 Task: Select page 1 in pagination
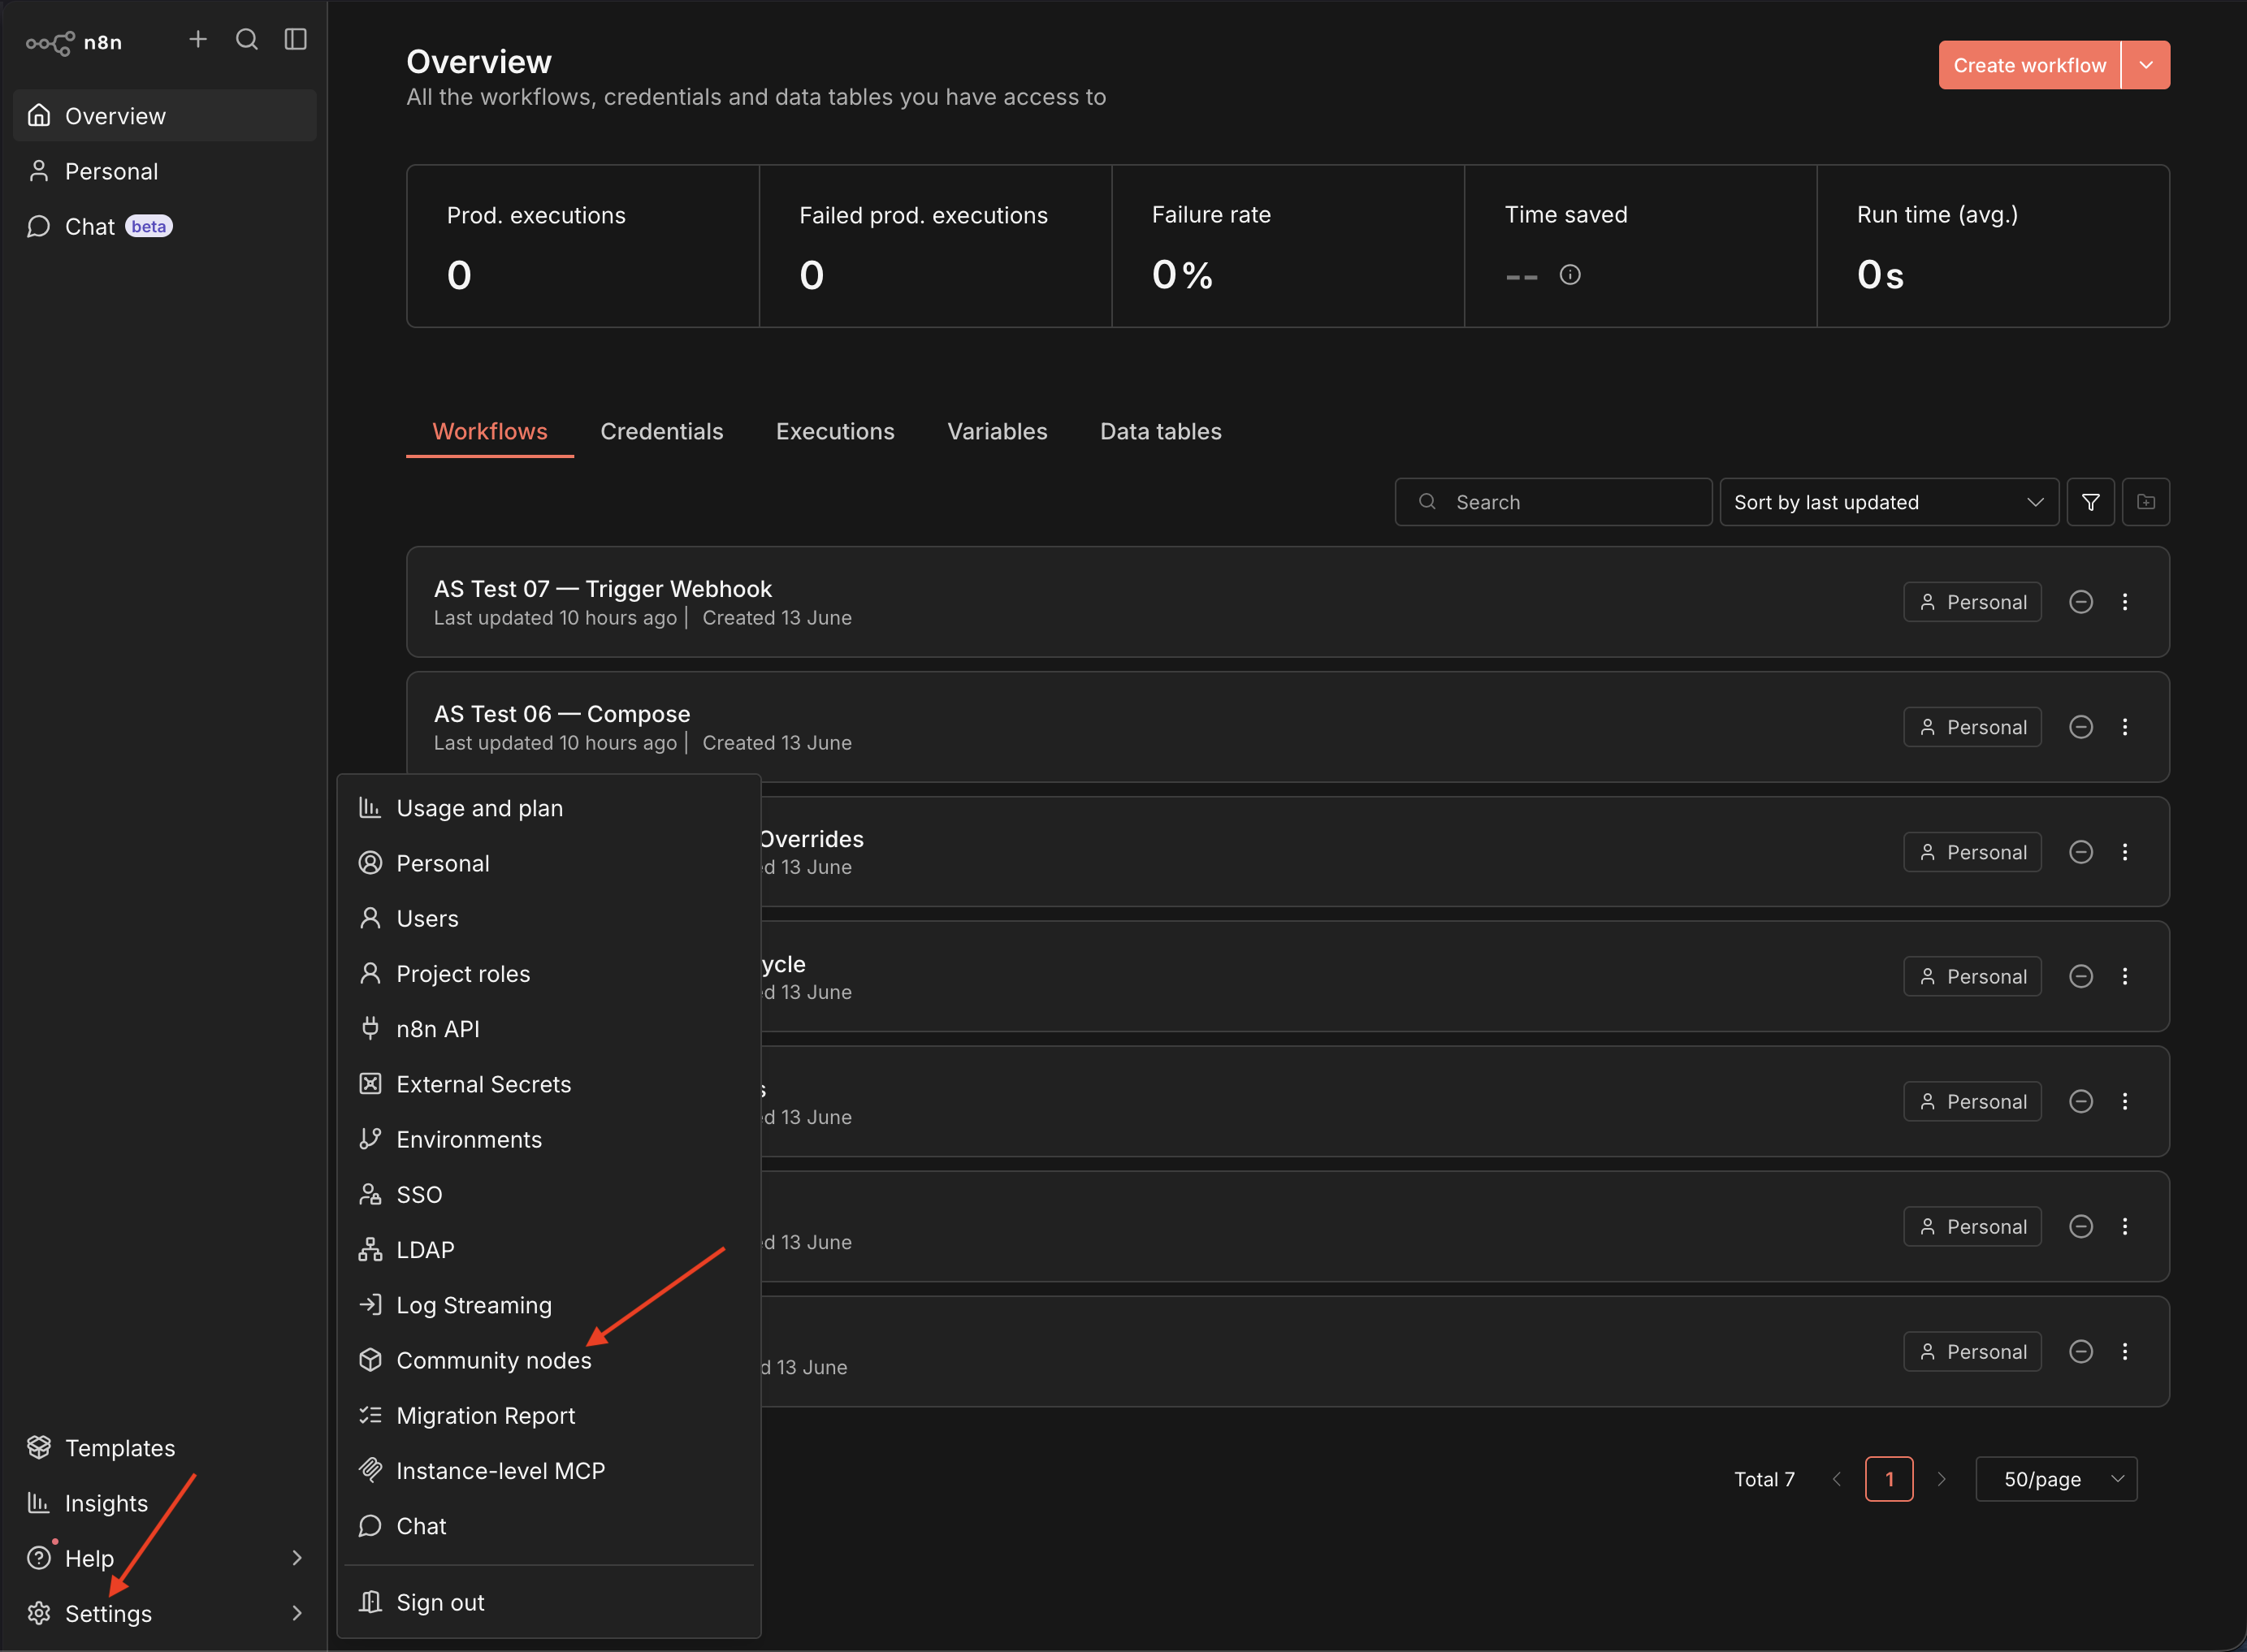click(1889, 1479)
